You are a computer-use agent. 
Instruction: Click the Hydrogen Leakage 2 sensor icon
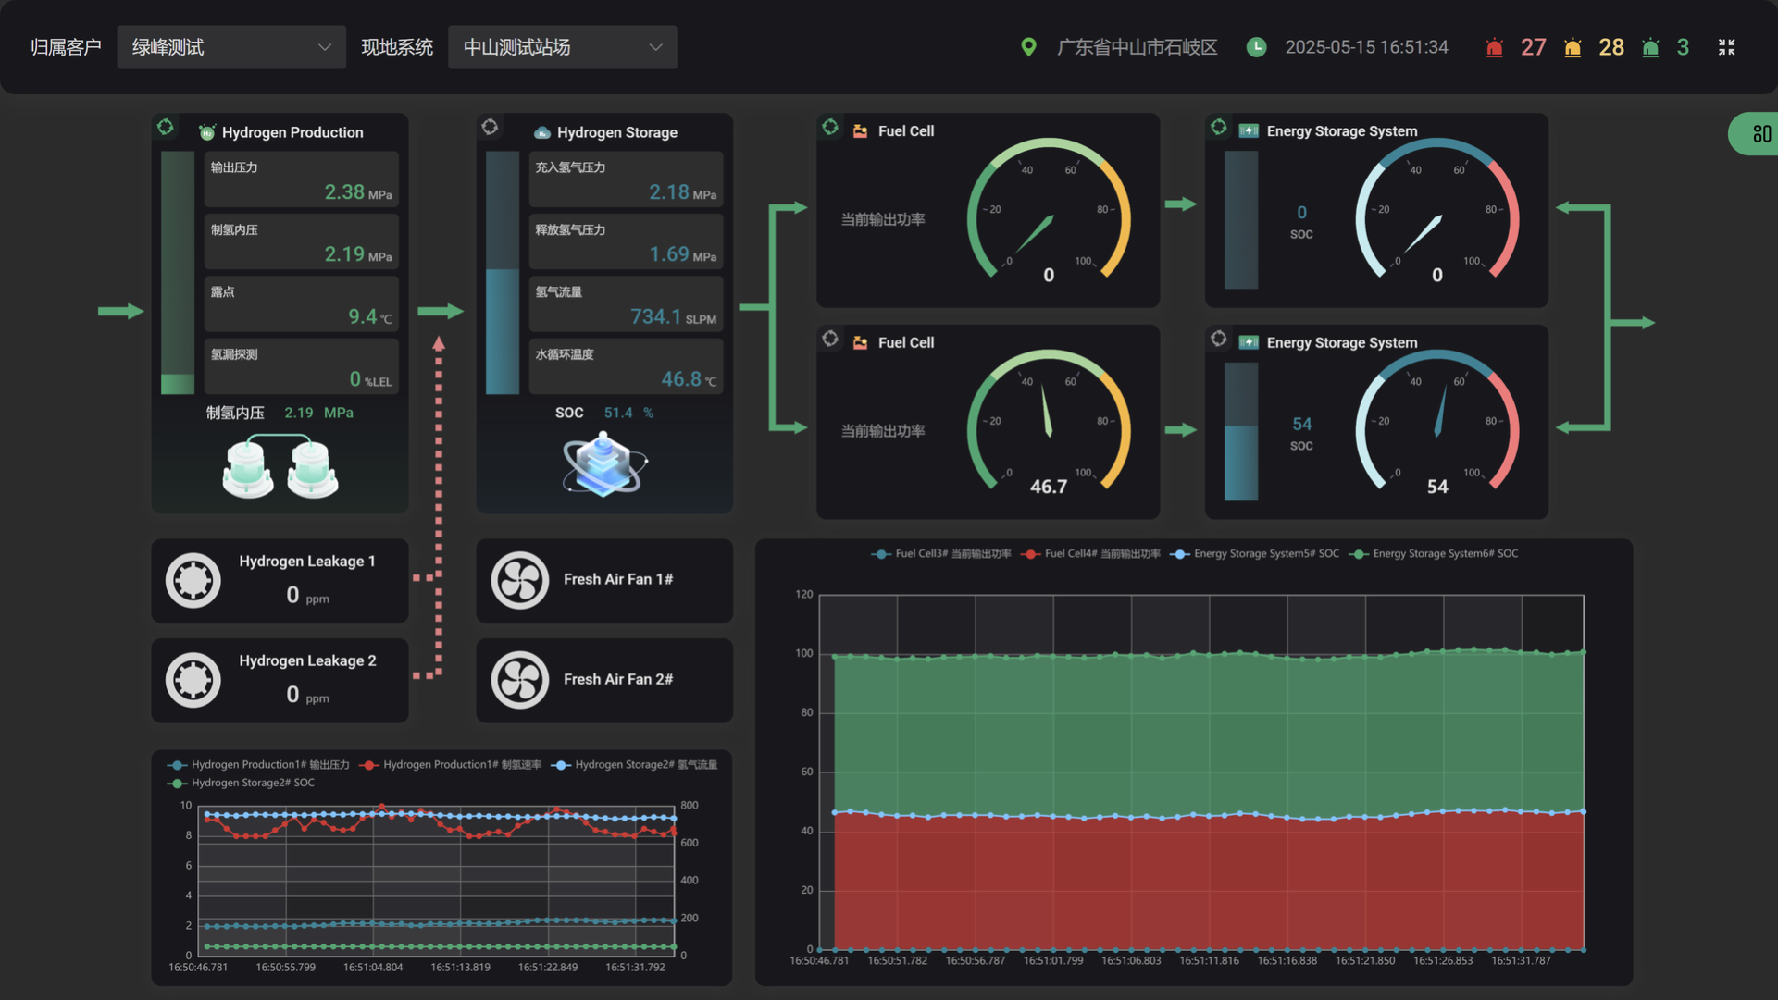(x=193, y=680)
